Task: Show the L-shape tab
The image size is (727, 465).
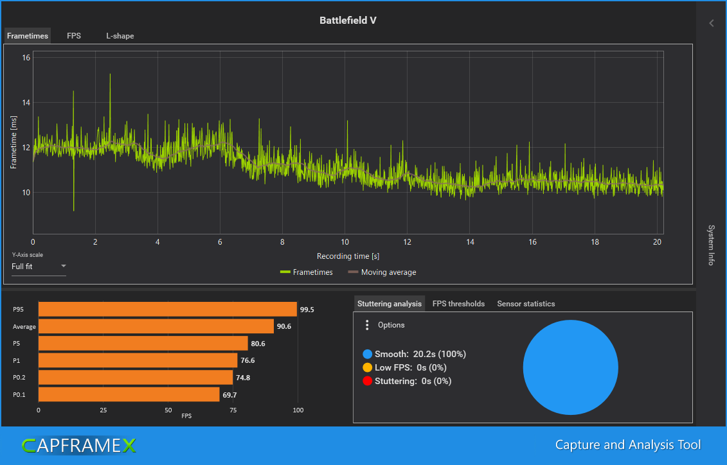Action: pos(120,36)
